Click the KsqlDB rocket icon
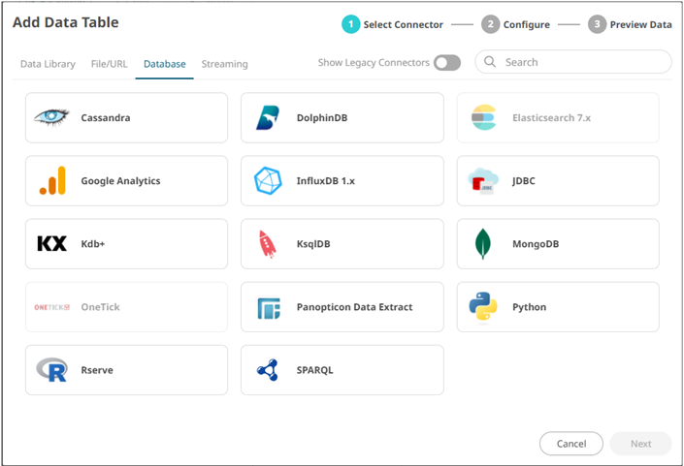 pos(267,244)
